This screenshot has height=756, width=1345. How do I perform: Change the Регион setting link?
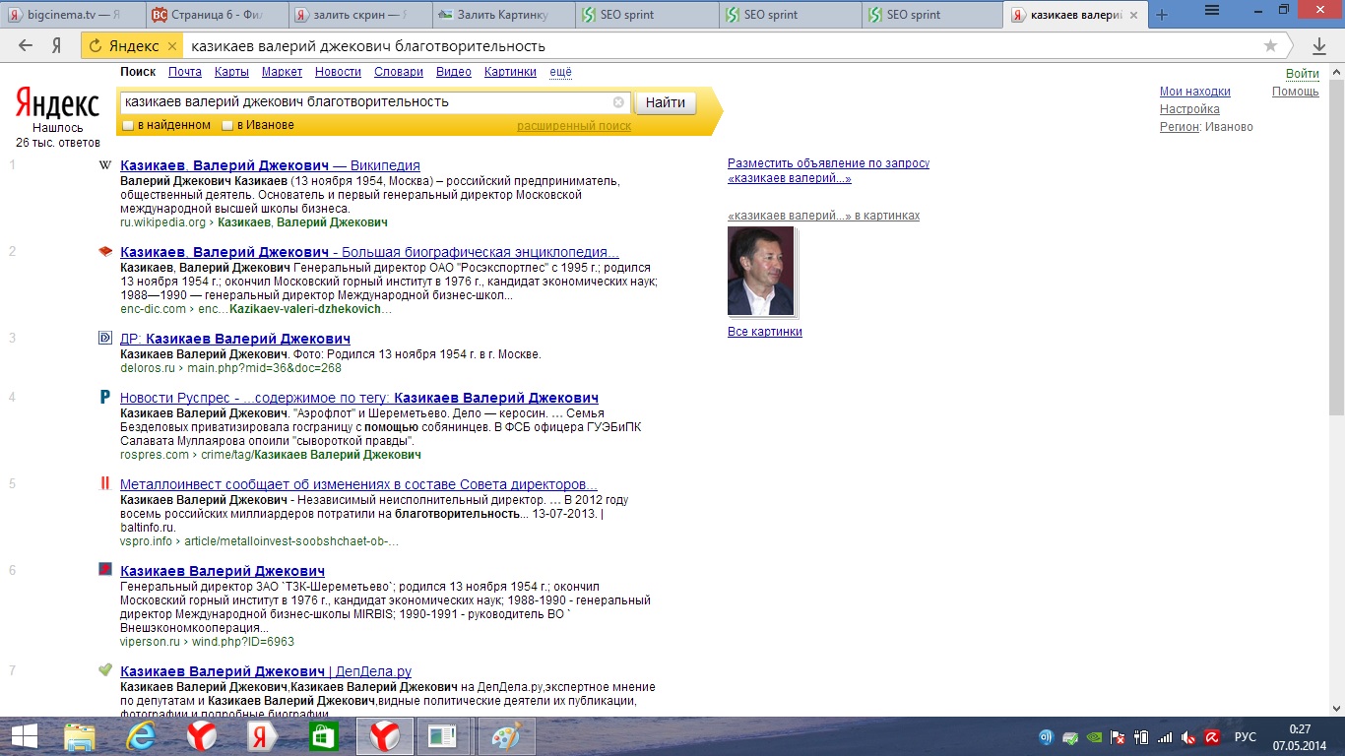coord(1180,127)
